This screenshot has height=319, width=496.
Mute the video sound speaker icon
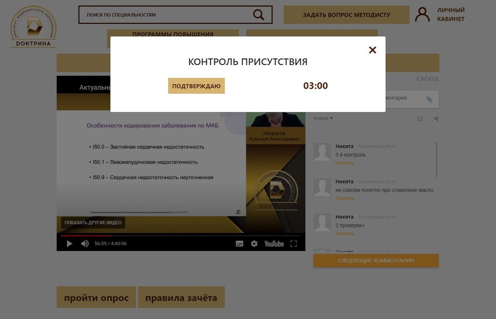(x=85, y=244)
